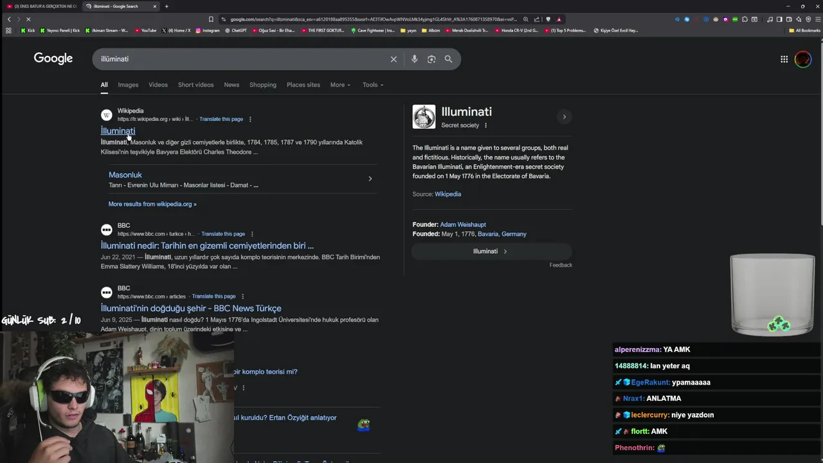Open the Leo AI assistant icon
823x463 pixels.
[799, 19]
